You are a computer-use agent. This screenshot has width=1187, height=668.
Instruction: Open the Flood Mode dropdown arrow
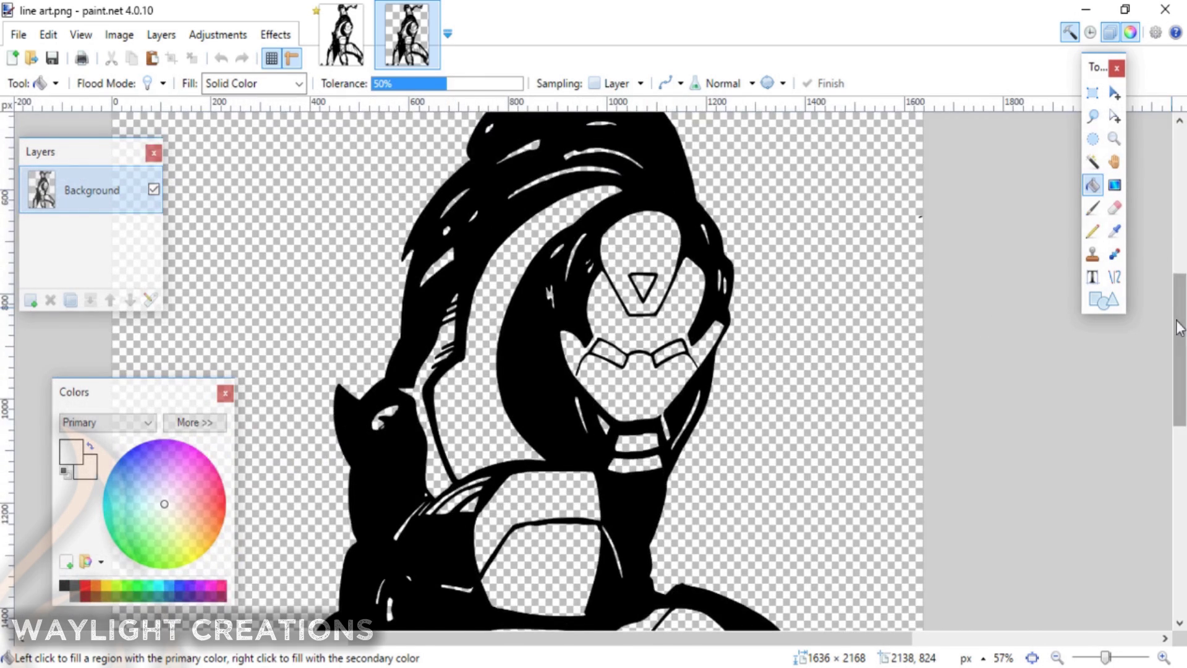(163, 83)
